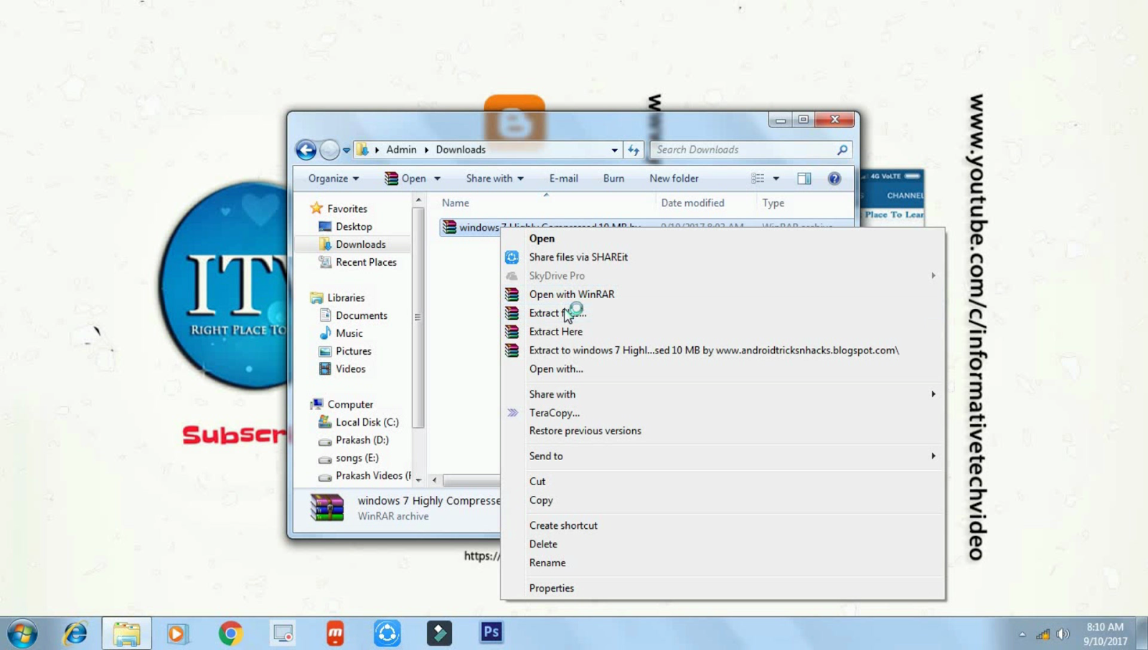Launch Internet Explorer from the taskbar
The height and width of the screenshot is (650, 1148).
[75, 634]
